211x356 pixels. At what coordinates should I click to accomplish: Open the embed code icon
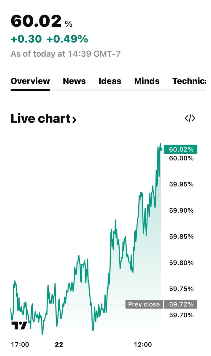click(190, 118)
